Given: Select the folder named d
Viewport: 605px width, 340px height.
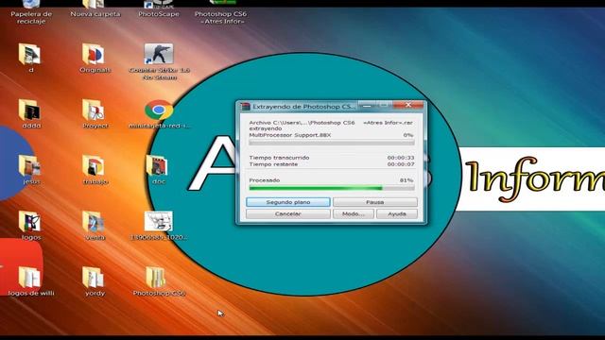Looking at the screenshot, I should pos(29,55).
